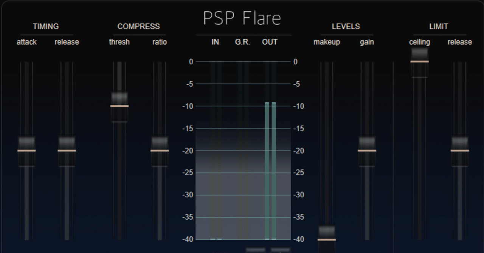Click the TIMING section header
Screen dimensions: 484x253
pyautogui.click(x=46, y=26)
